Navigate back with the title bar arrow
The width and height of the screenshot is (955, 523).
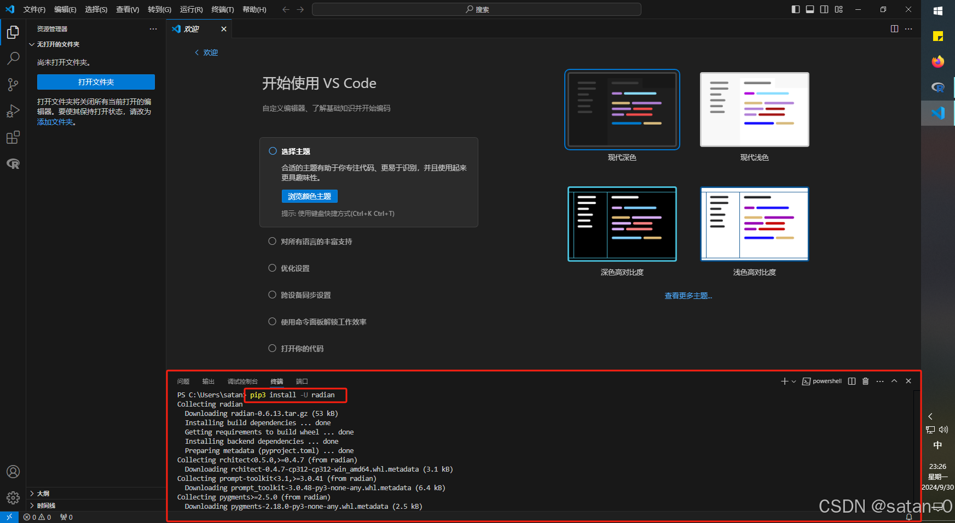pyautogui.click(x=286, y=9)
